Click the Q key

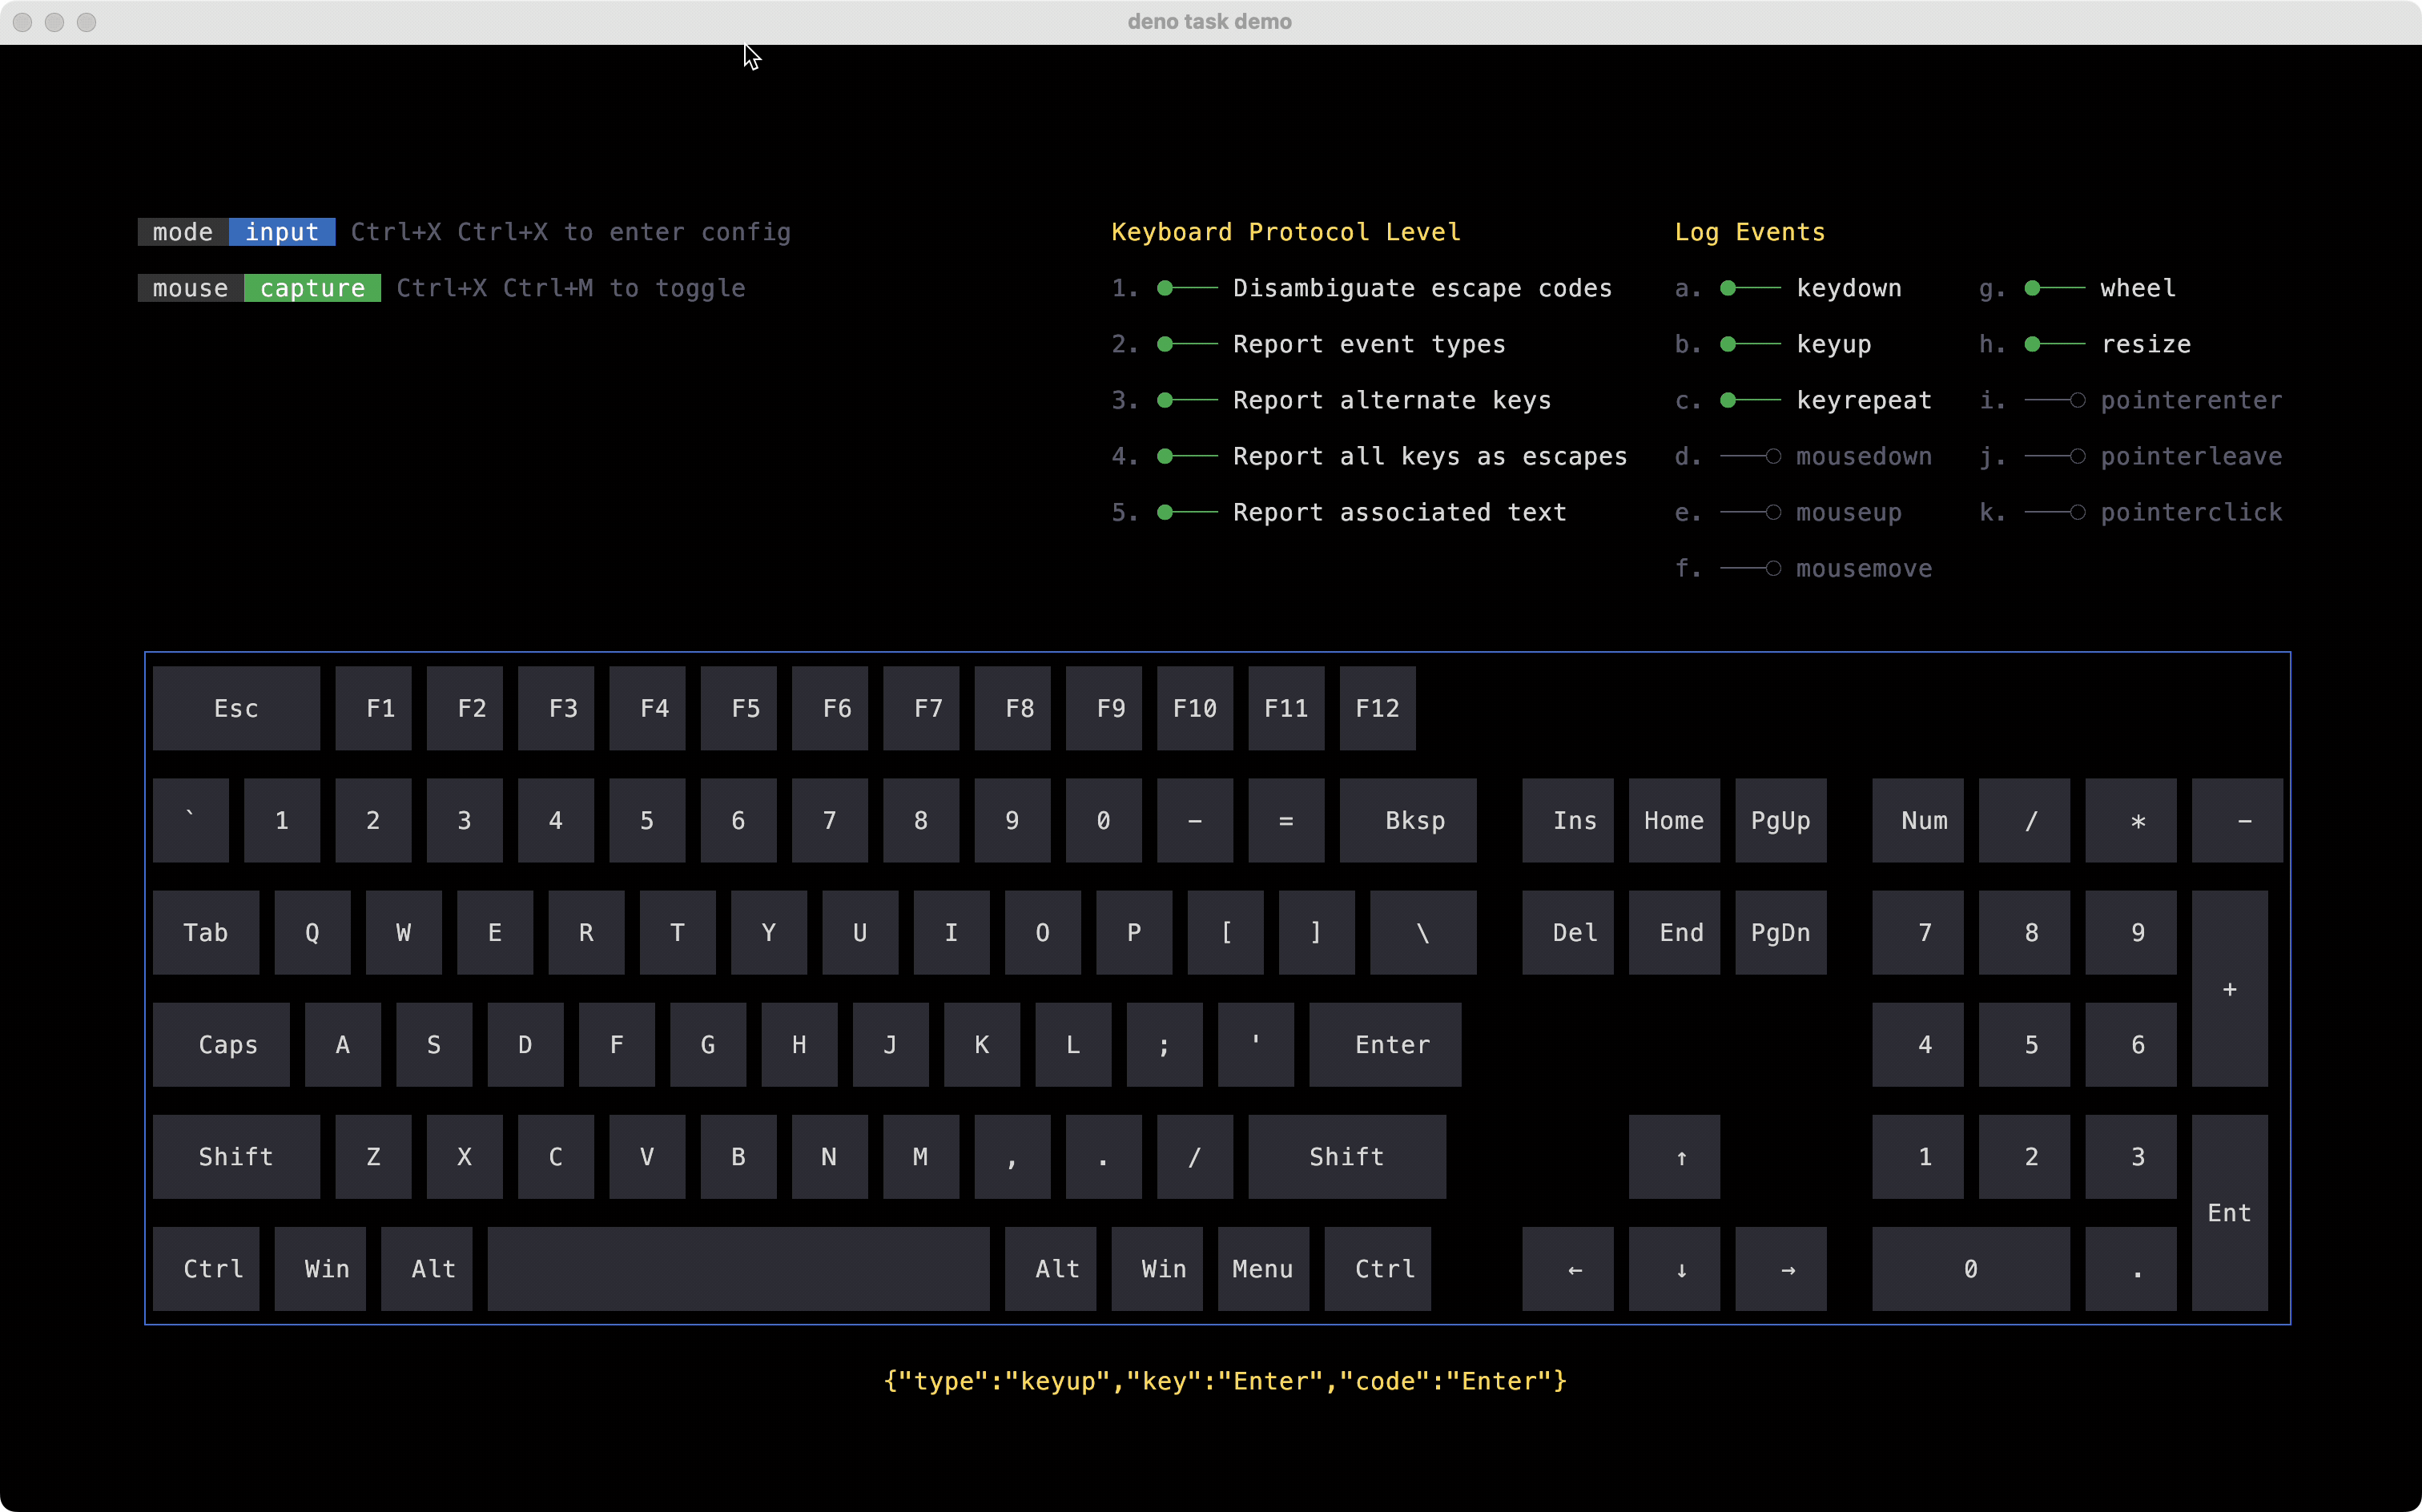[x=312, y=932]
